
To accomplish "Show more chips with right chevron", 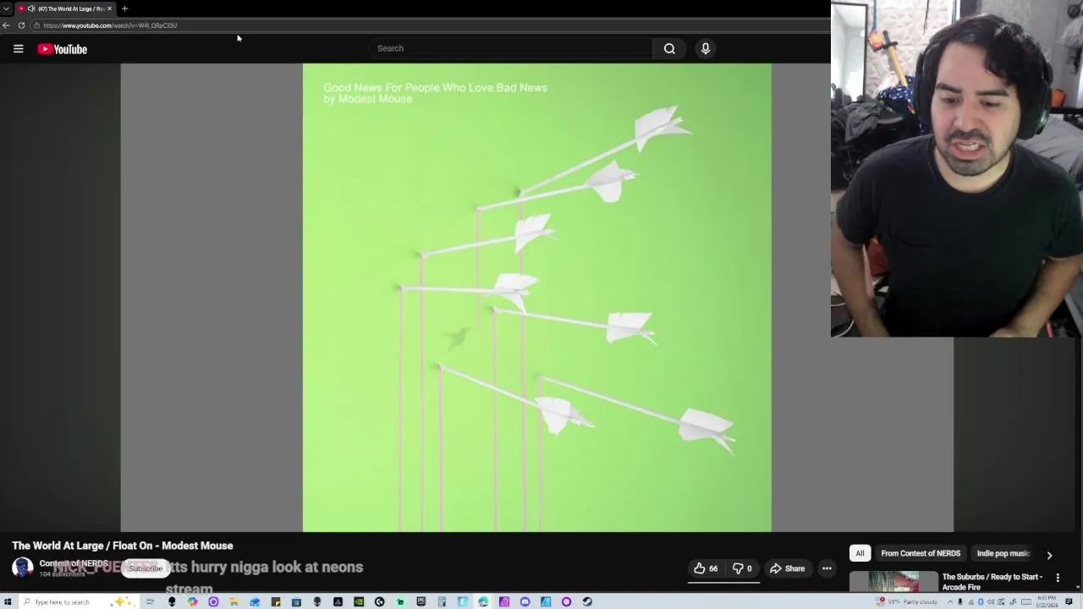I will click(x=1049, y=555).
